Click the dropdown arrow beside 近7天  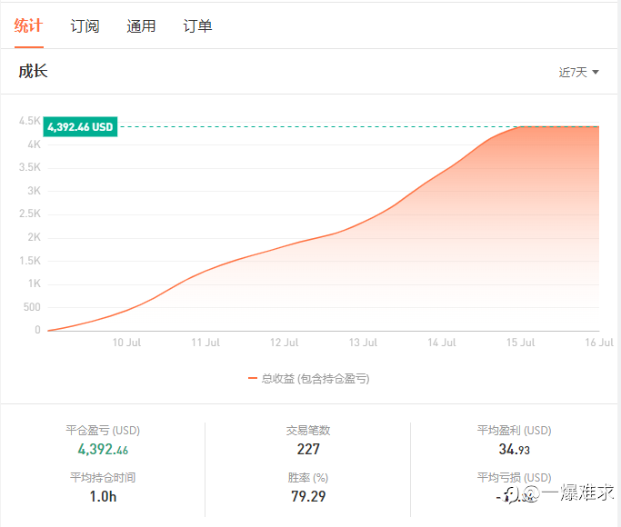click(x=596, y=73)
